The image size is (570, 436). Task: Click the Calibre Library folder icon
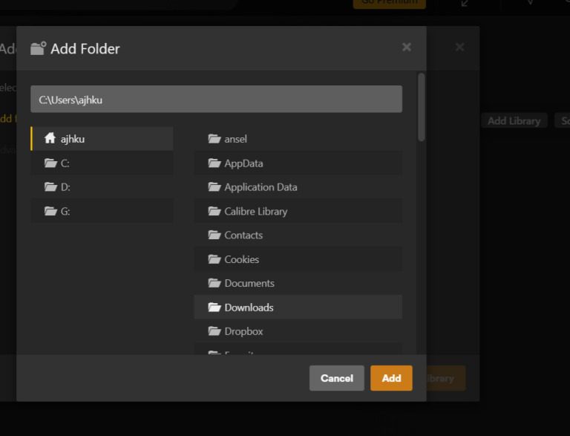214,211
